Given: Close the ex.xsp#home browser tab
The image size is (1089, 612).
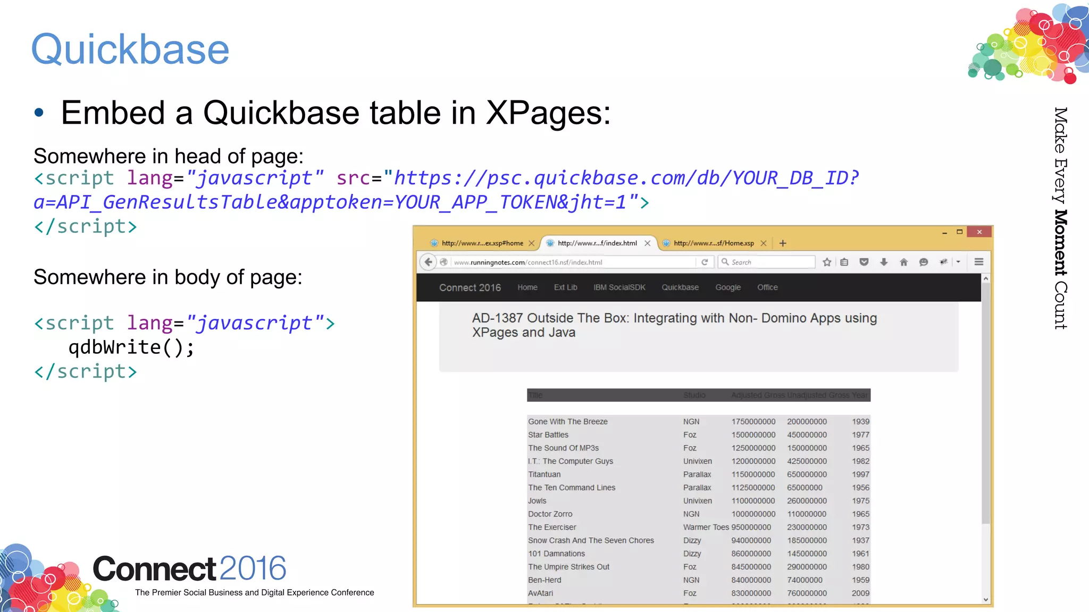Looking at the screenshot, I should point(531,243).
